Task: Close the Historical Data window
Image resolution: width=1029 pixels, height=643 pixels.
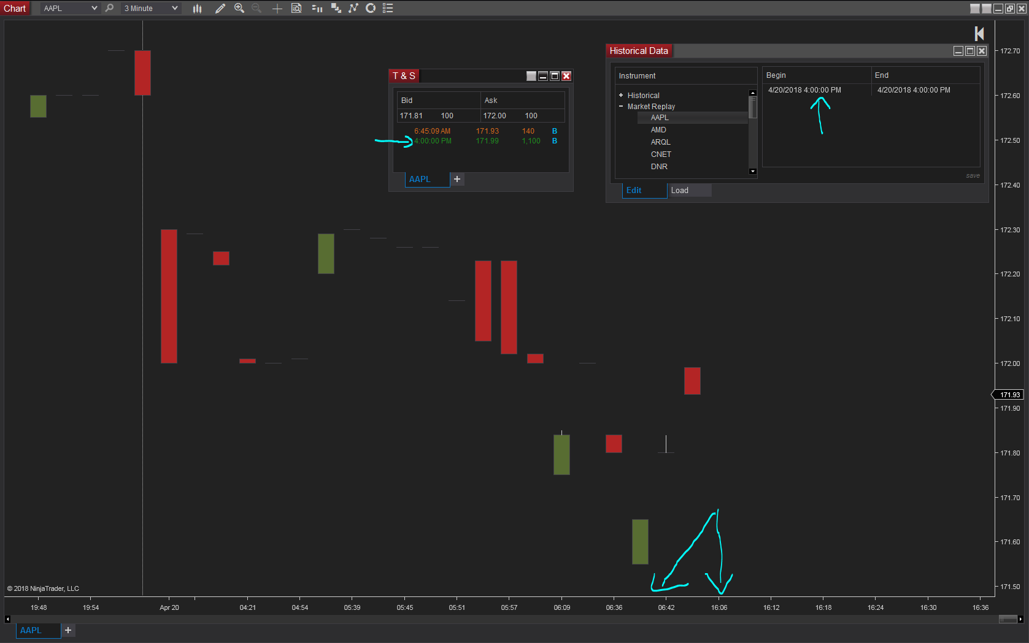Action: tap(982, 51)
